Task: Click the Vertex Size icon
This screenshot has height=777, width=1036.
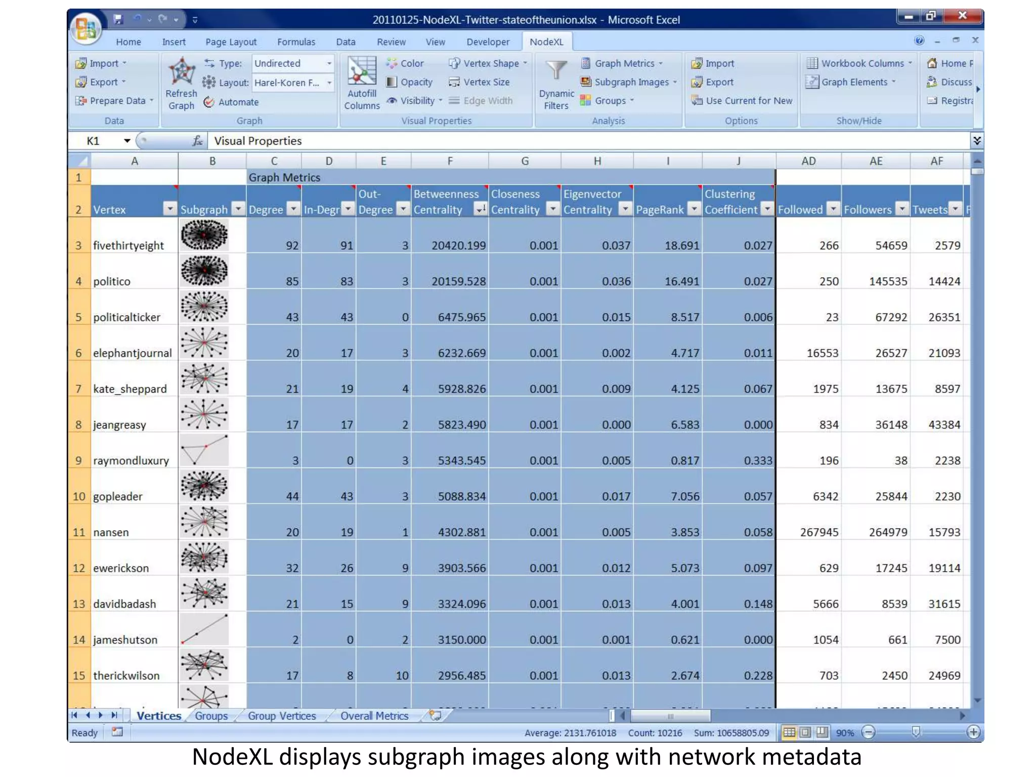Action: 454,82
